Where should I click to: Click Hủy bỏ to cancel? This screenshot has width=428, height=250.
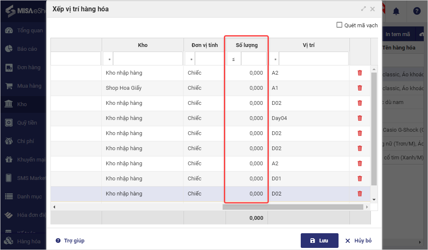click(x=358, y=241)
